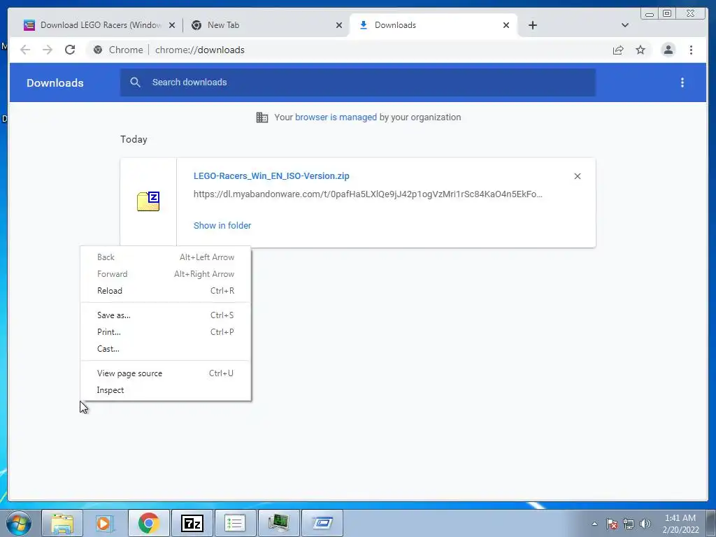Screen dimensions: 716x537
Task: Open 7-Zip from the taskbar
Action: 192,523
